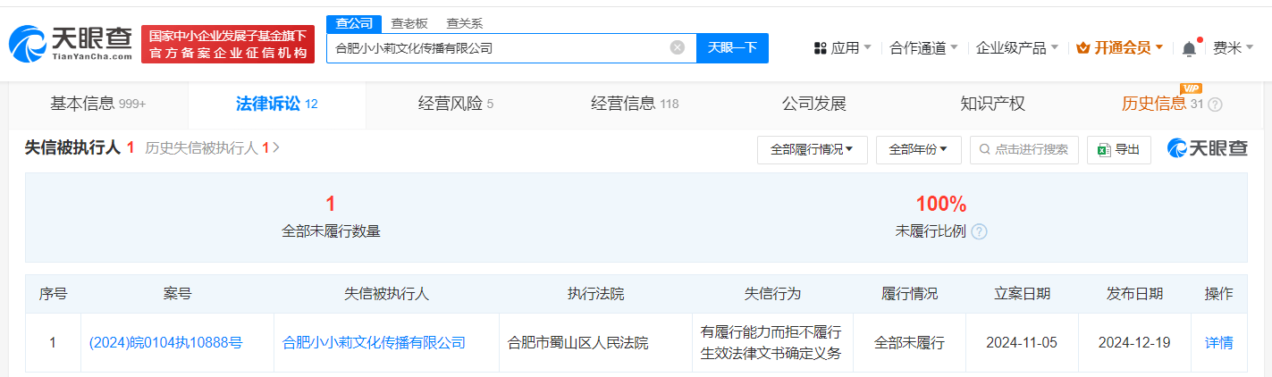
Task: Click the 应用 grid icon
Action: click(820, 48)
